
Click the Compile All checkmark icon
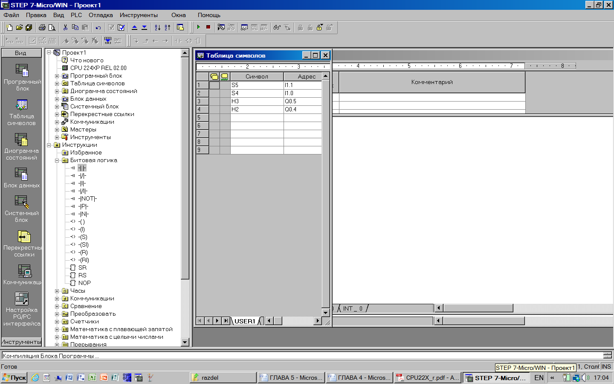[x=121, y=27]
